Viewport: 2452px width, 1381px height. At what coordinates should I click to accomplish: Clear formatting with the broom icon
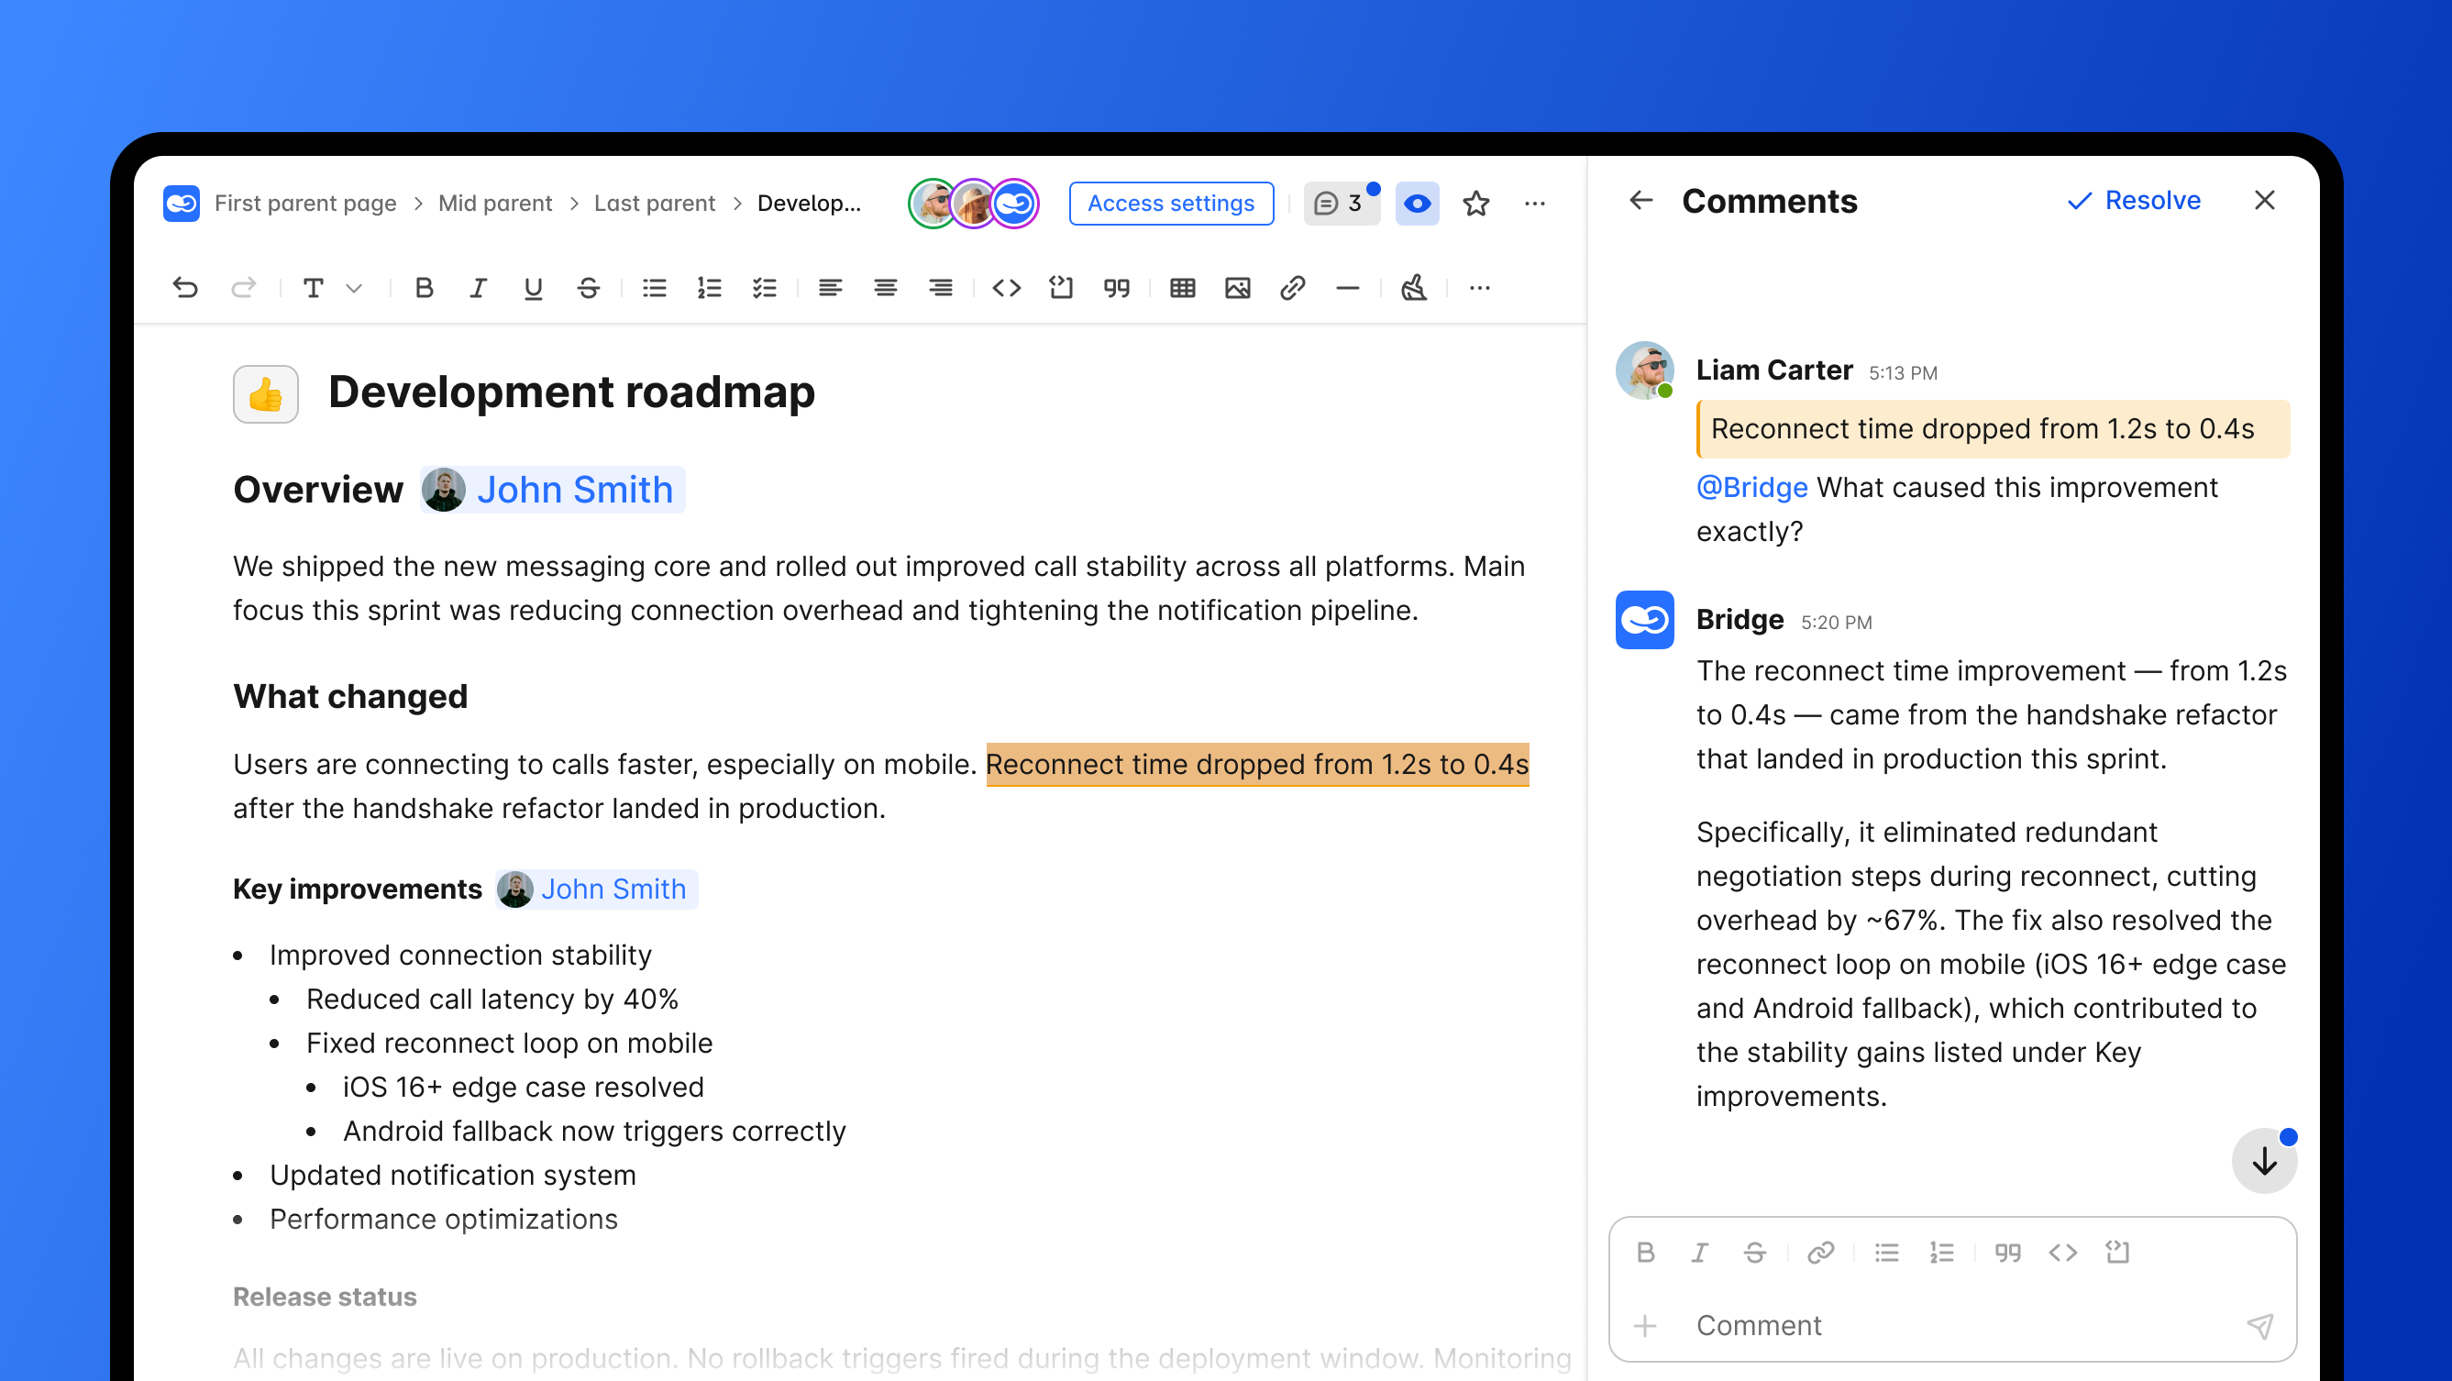click(1413, 287)
